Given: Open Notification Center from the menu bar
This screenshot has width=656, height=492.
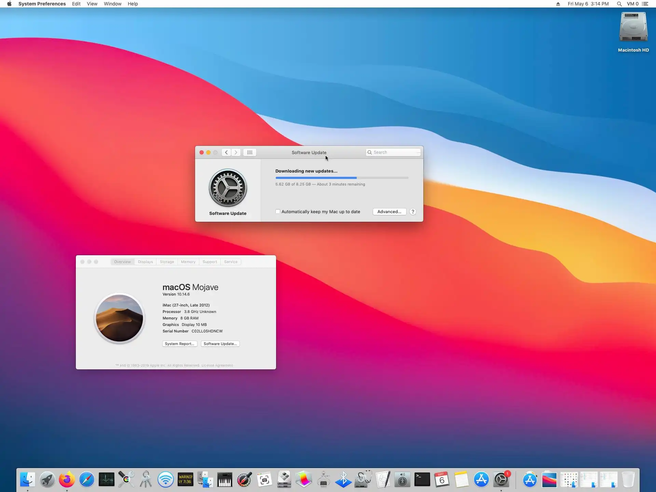Looking at the screenshot, I should click(645, 4).
